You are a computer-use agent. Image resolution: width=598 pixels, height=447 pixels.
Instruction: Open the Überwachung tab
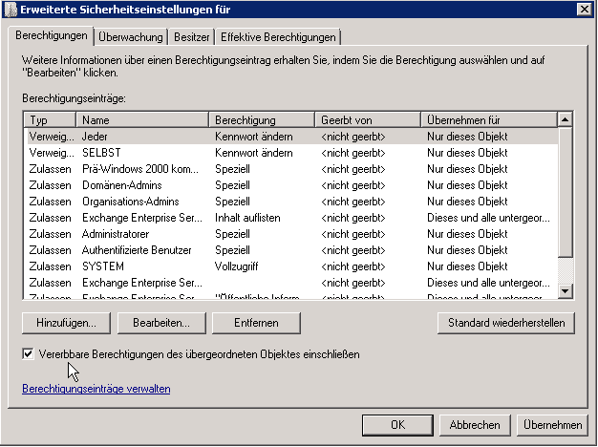pos(131,37)
